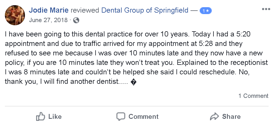Image resolution: width=274 pixels, height=126 pixels.
Task: Visit Jodie Marie's profile via name link
Action: 48,11
